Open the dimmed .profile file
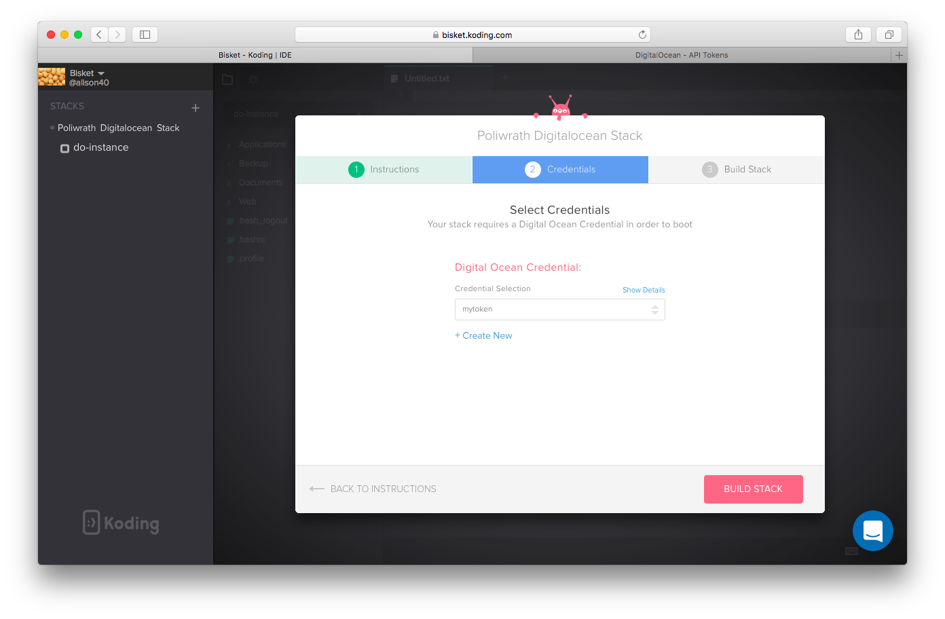 click(246, 259)
